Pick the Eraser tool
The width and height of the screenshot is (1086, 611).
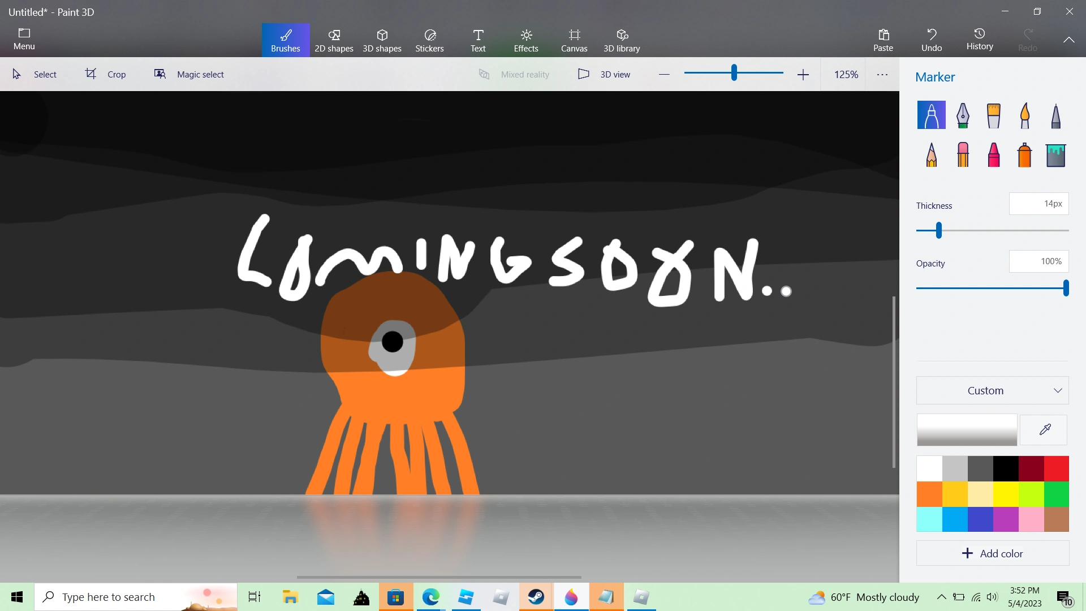click(963, 154)
